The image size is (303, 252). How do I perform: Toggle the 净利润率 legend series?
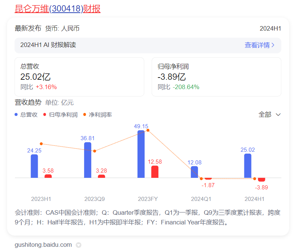[x=98, y=115]
